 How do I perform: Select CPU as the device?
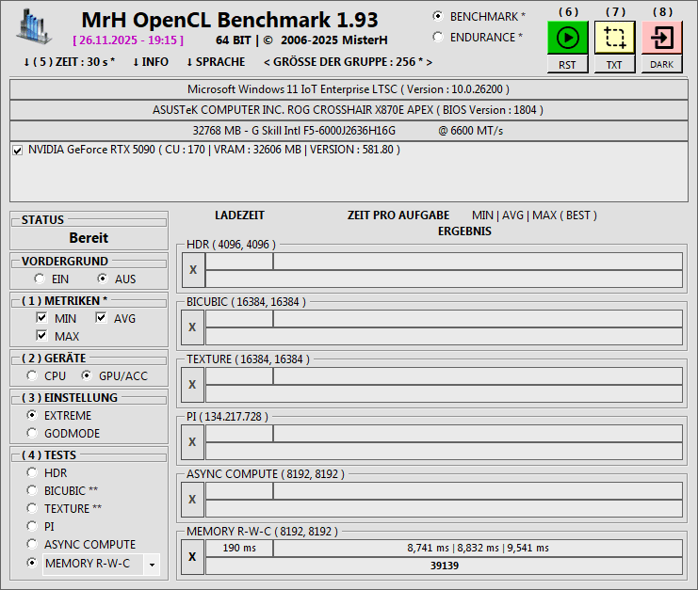point(32,375)
